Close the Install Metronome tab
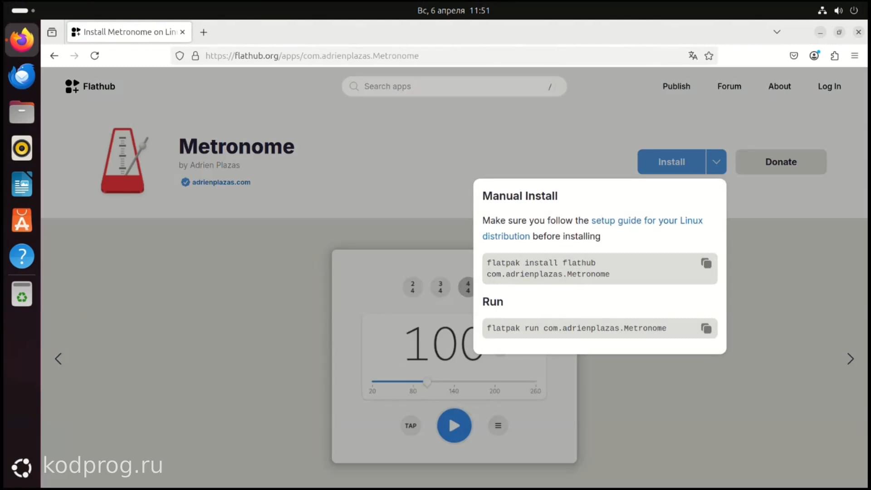The image size is (871, 490). (x=182, y=32)
